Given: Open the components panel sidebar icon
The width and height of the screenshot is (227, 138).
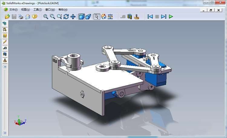Looking at the screenshot, I should [x=5, y=23].
